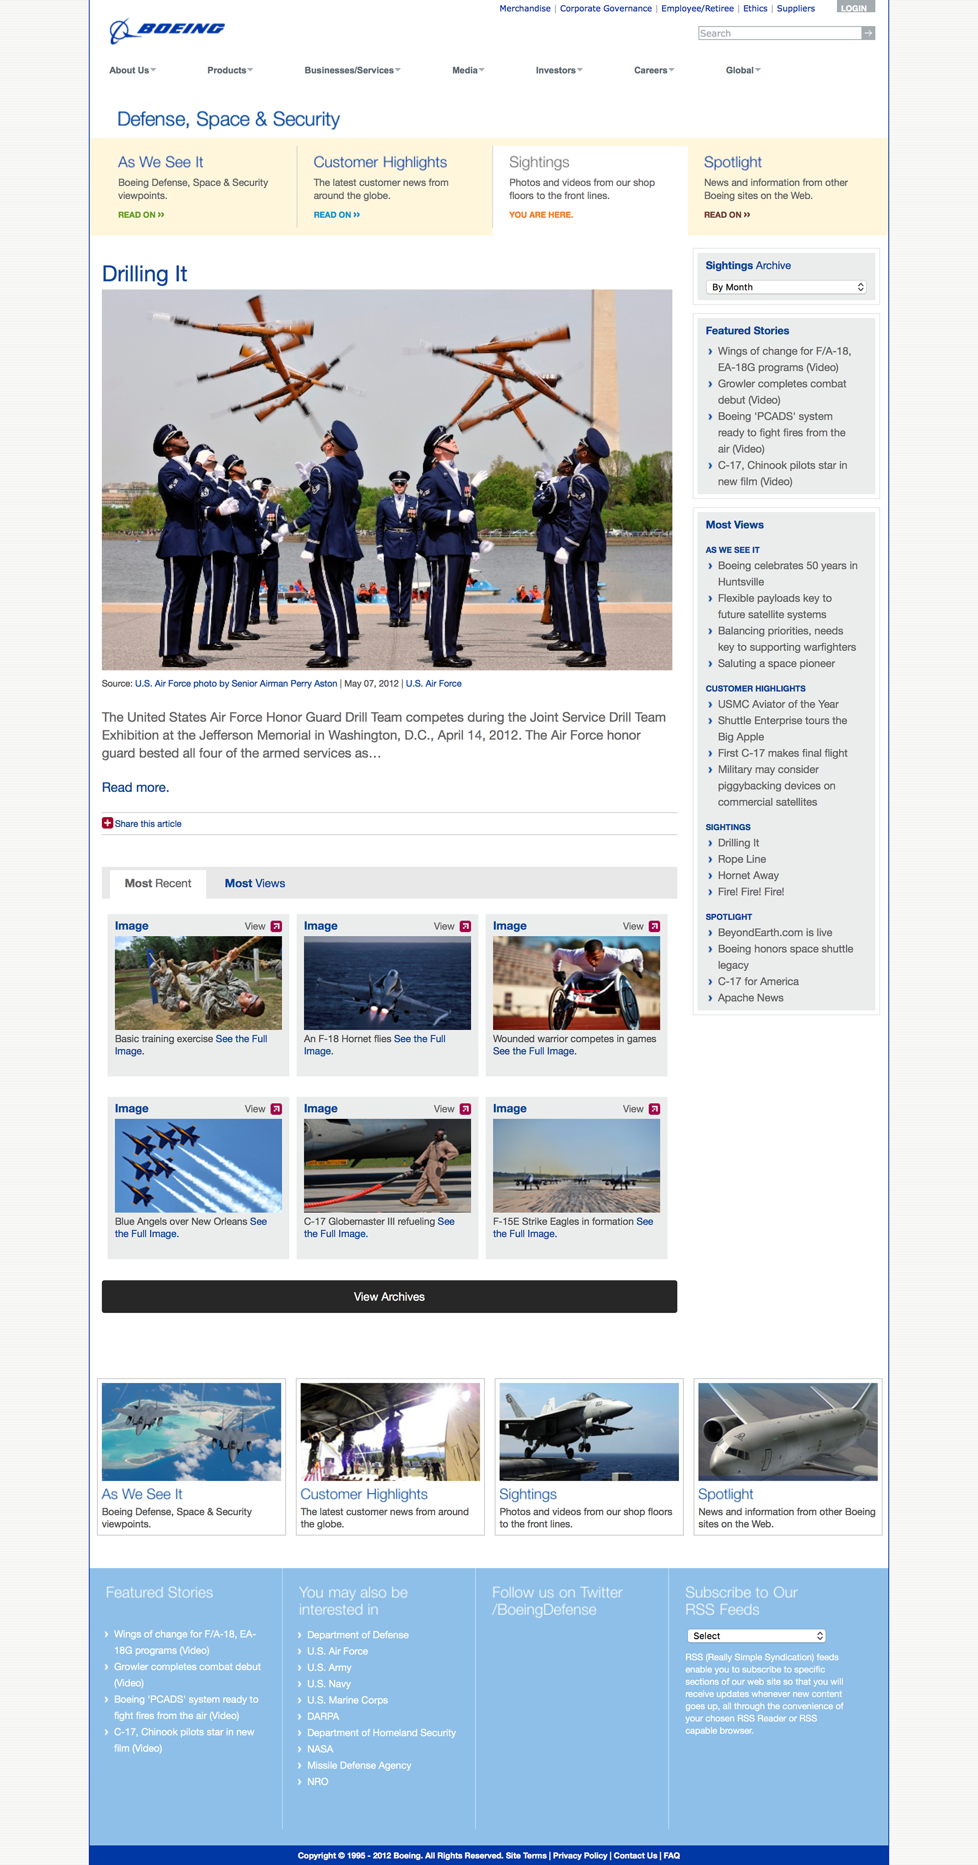The image size is (978, 1865).
Task: Open Contact Us footer link
Action: 635,1855
